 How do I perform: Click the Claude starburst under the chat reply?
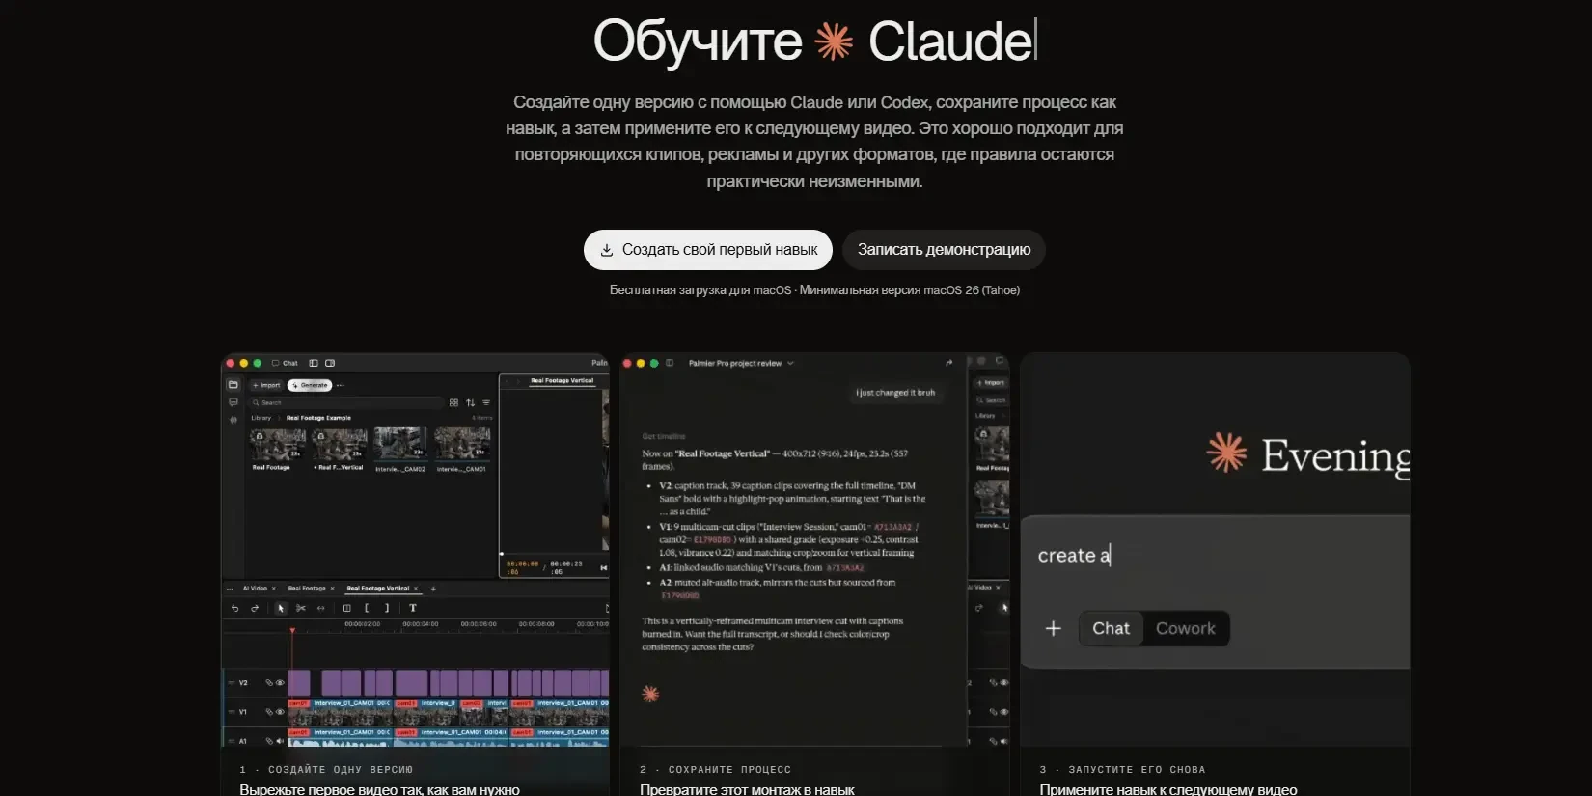(650, 694)
